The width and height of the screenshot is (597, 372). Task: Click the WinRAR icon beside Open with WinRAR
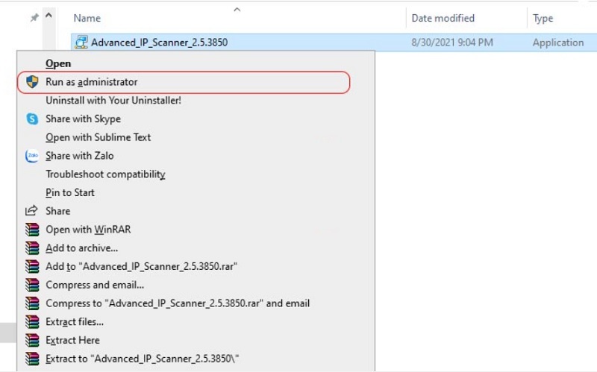pyautogui.click(x=32, y=230)
